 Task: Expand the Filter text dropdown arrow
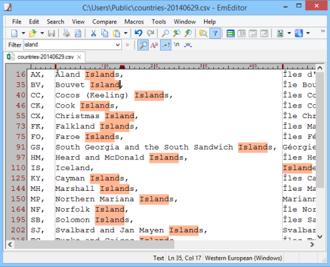click(117, 45)
